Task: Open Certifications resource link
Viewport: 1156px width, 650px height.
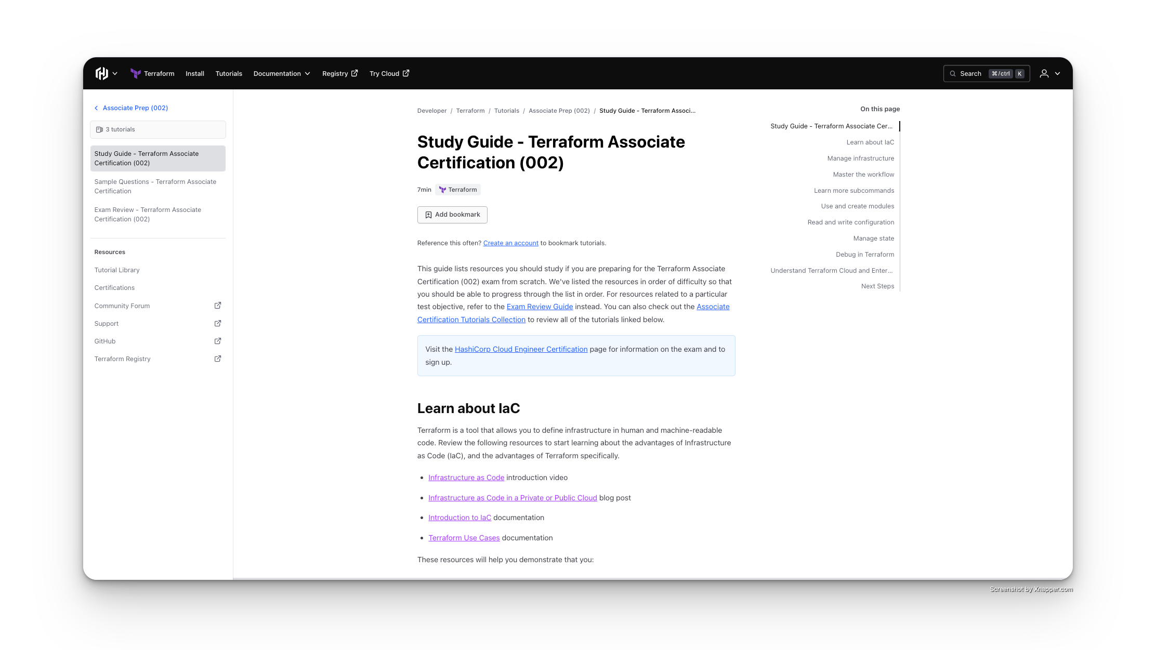Action: click(x=114, y=288)
